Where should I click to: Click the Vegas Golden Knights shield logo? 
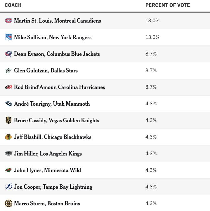pyautogui.click(x=8, y=120)
